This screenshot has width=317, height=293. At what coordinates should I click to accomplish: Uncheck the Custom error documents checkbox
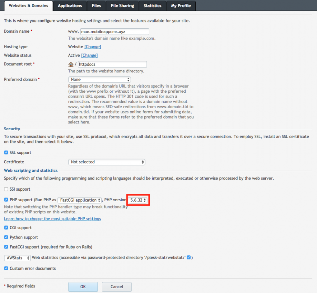coord(6,269)
